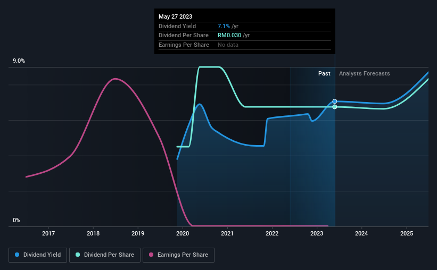Click the 0% y-axis label
Viewport: 437px width, 270px height.
click(x=17, y=220)
